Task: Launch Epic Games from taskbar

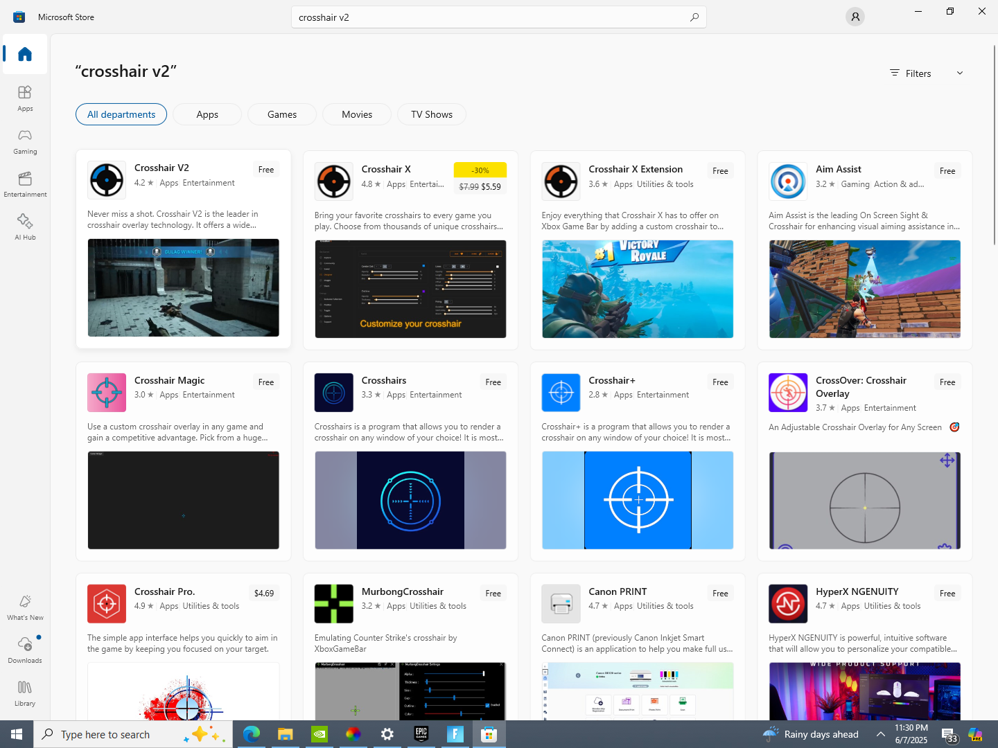Action: pos(421,734)
